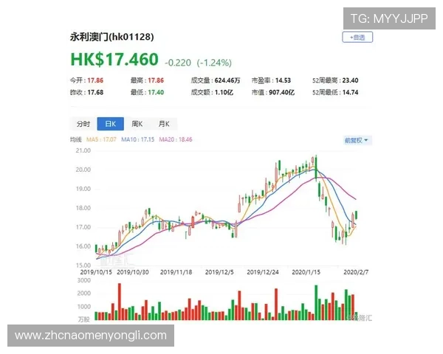Click the 成交额 value 1.10亿

pos(224,92)
